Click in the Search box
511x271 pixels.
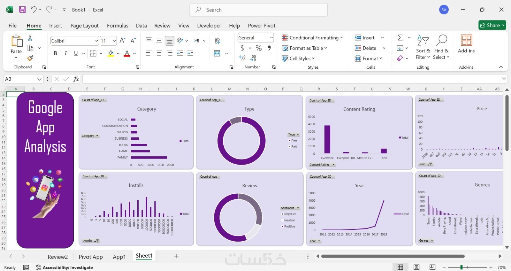point(259,10)
